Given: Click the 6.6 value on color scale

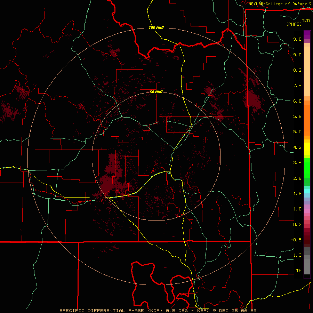Looking at the screenshot, I should point(297,101).
